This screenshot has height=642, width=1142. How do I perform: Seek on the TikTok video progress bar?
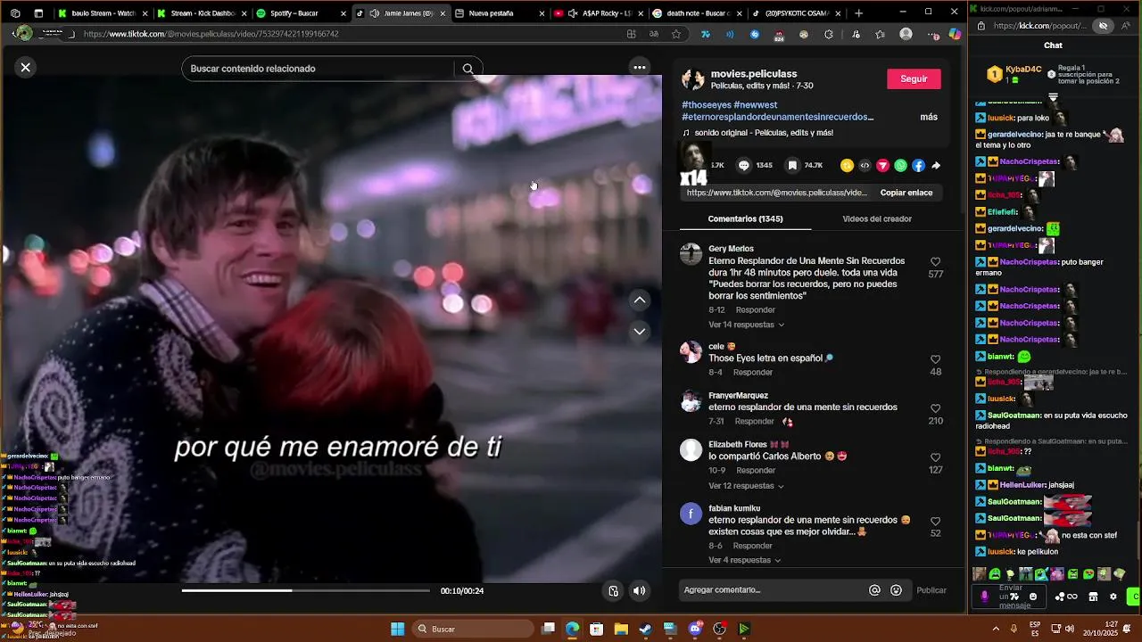pyautogui.click(x=305, y=590)
